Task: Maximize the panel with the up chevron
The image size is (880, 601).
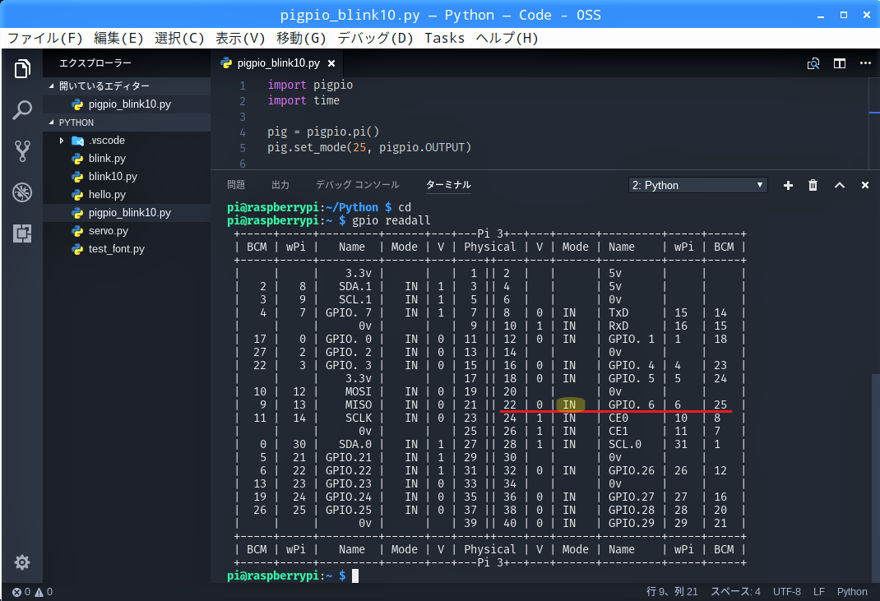Action: [840, 185]
